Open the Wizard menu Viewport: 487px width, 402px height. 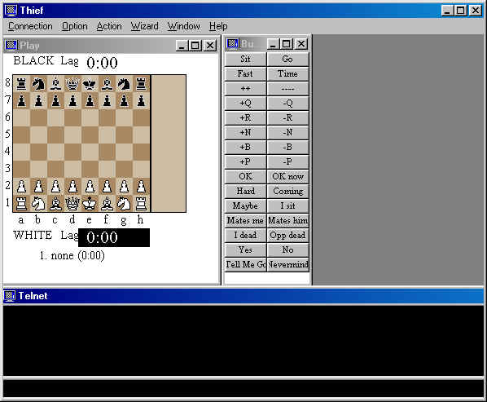(144, 26)
